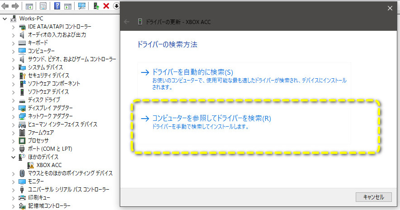Select the Works-PC label text
This screenshot has width=400, height=210.
pyautogui.click(x=31, y=19)
